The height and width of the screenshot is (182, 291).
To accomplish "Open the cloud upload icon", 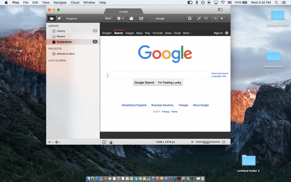I will pyautogui.click(x=131, y=18).
